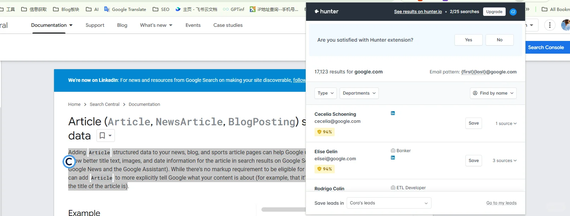Open the Departments filter dropdown
The width and height of the screenshot is (570, 216).
[359, 93]
